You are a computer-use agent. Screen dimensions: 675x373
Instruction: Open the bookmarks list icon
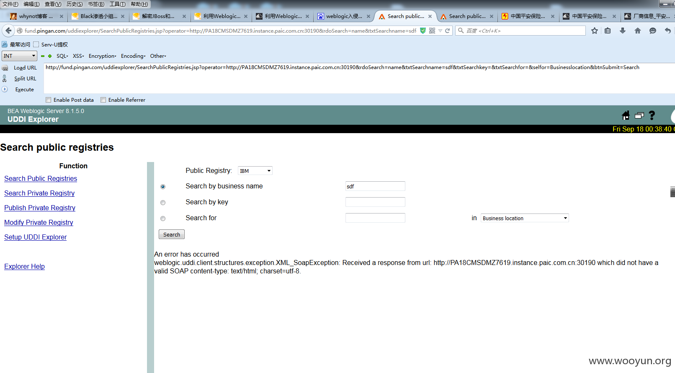(x=608, y=31)
